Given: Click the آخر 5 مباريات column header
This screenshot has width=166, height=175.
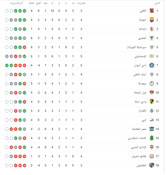Looking at the screenshot, I should 16,3.
